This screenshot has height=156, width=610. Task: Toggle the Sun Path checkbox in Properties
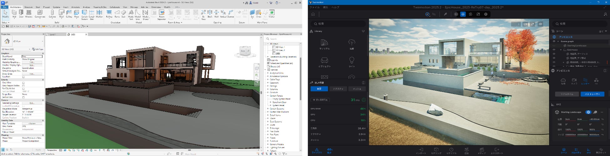click(x=23, y=77)
